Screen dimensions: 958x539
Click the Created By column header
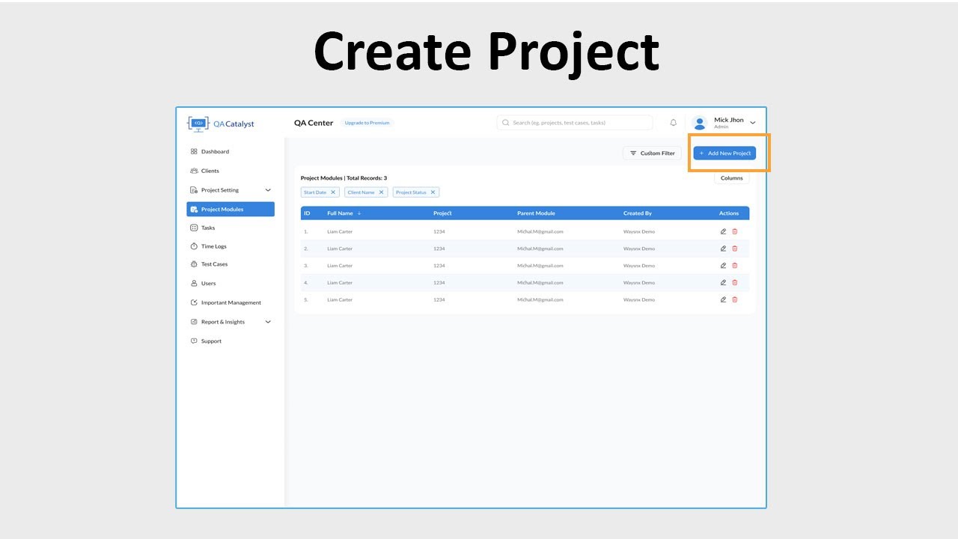click(x=638, y=213)
